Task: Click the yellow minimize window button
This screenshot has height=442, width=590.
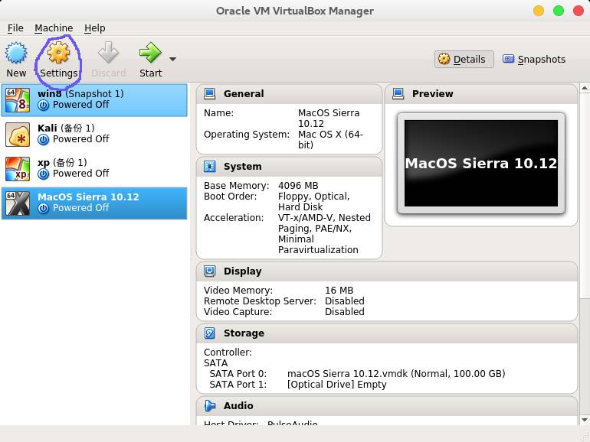Action: click(x=539, y=11)
